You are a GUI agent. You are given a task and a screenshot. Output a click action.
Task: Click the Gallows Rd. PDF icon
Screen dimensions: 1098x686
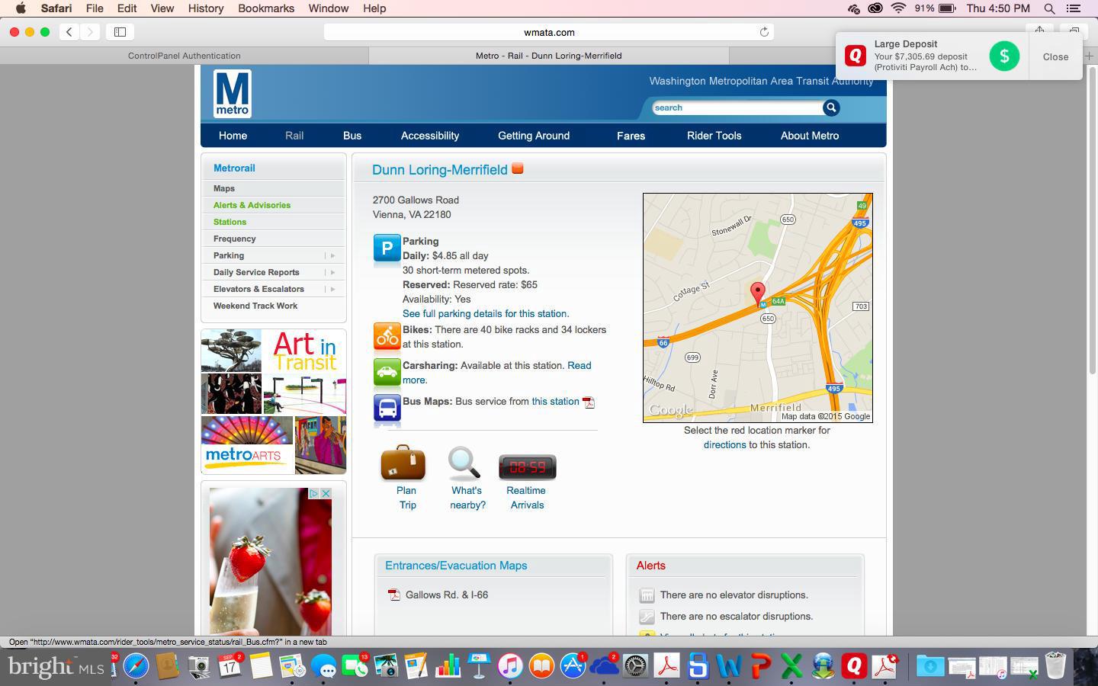(x=393, y=595)
